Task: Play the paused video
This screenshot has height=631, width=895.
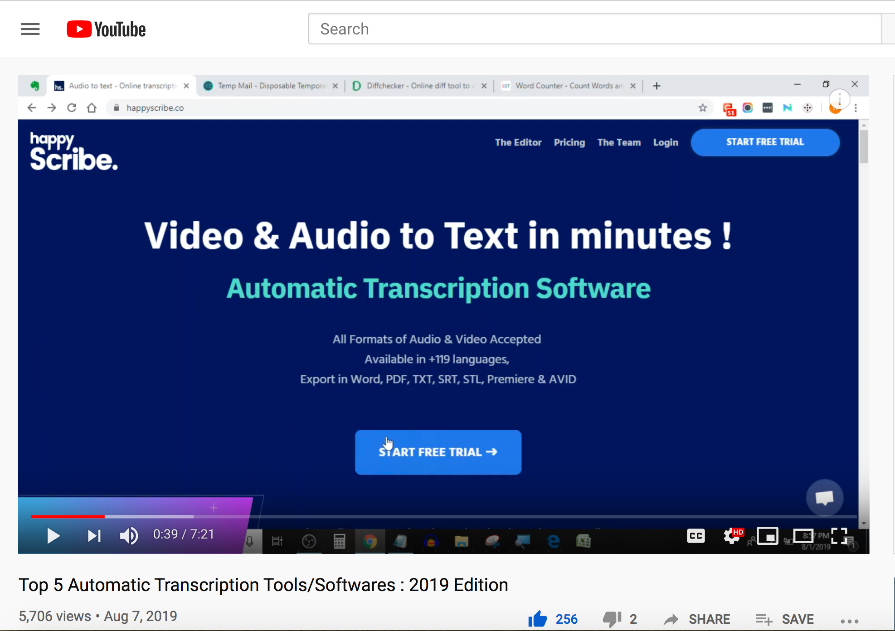Action: [53, 536]
